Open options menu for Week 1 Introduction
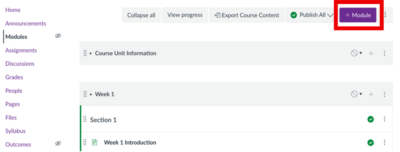 (x=384, y=142)
